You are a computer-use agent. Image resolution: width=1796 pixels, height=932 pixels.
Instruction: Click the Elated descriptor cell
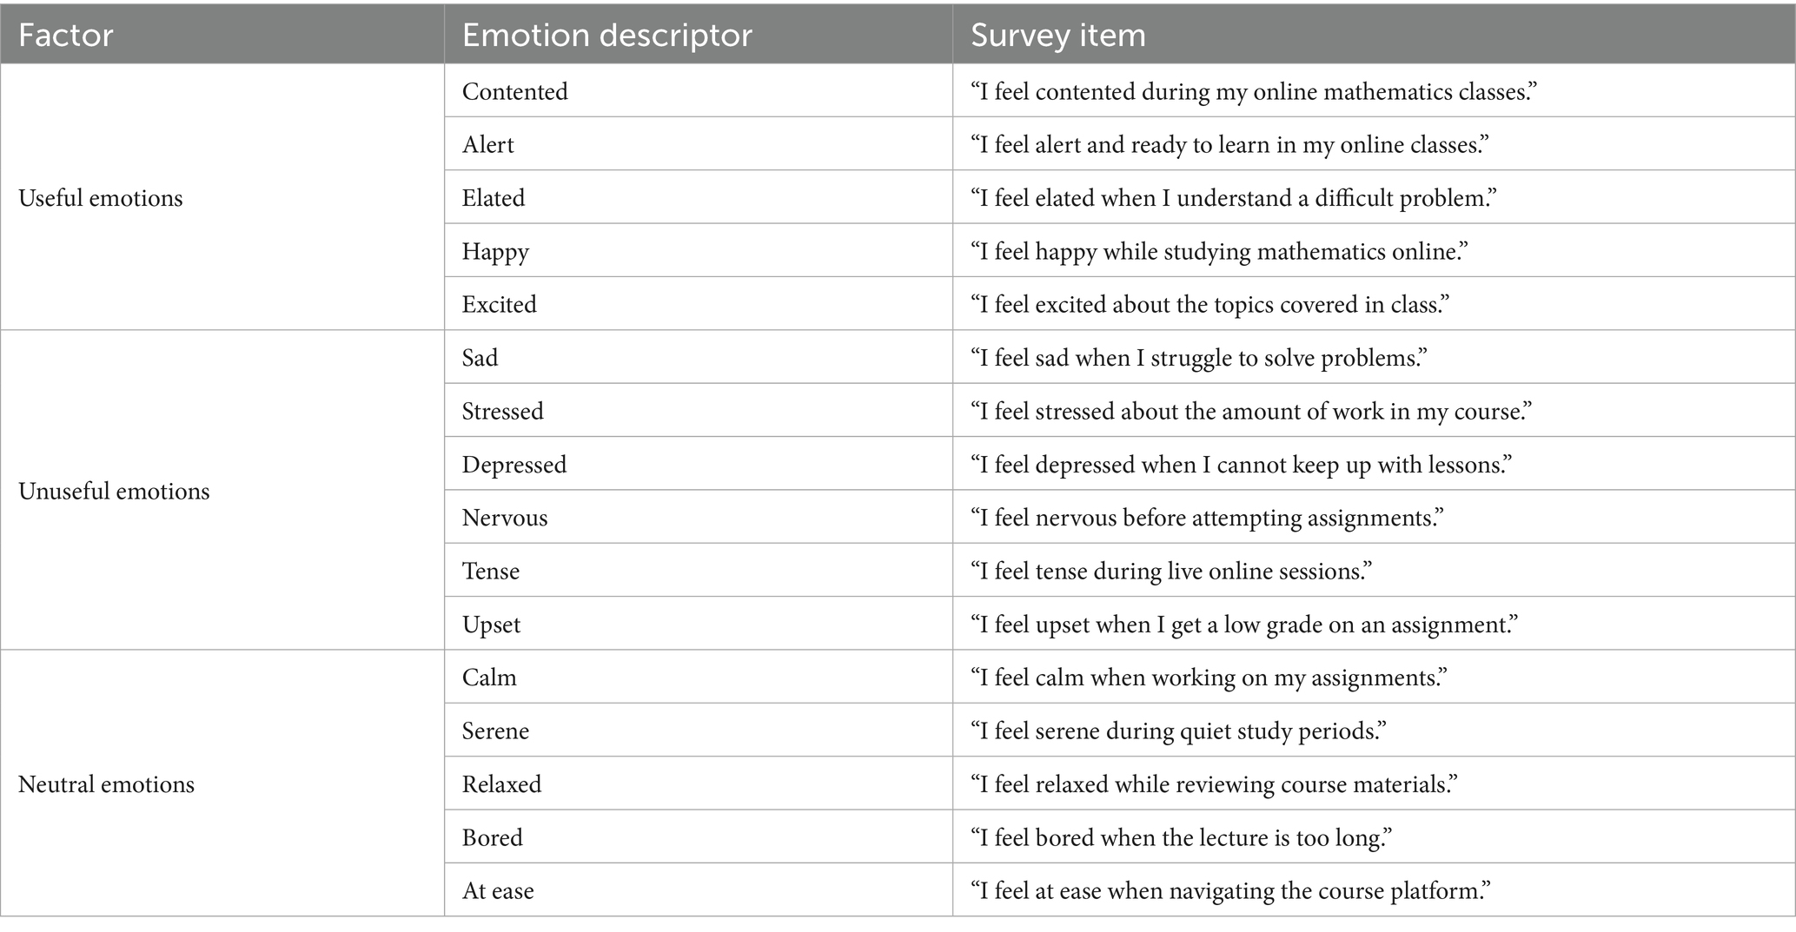pos(493,198)
